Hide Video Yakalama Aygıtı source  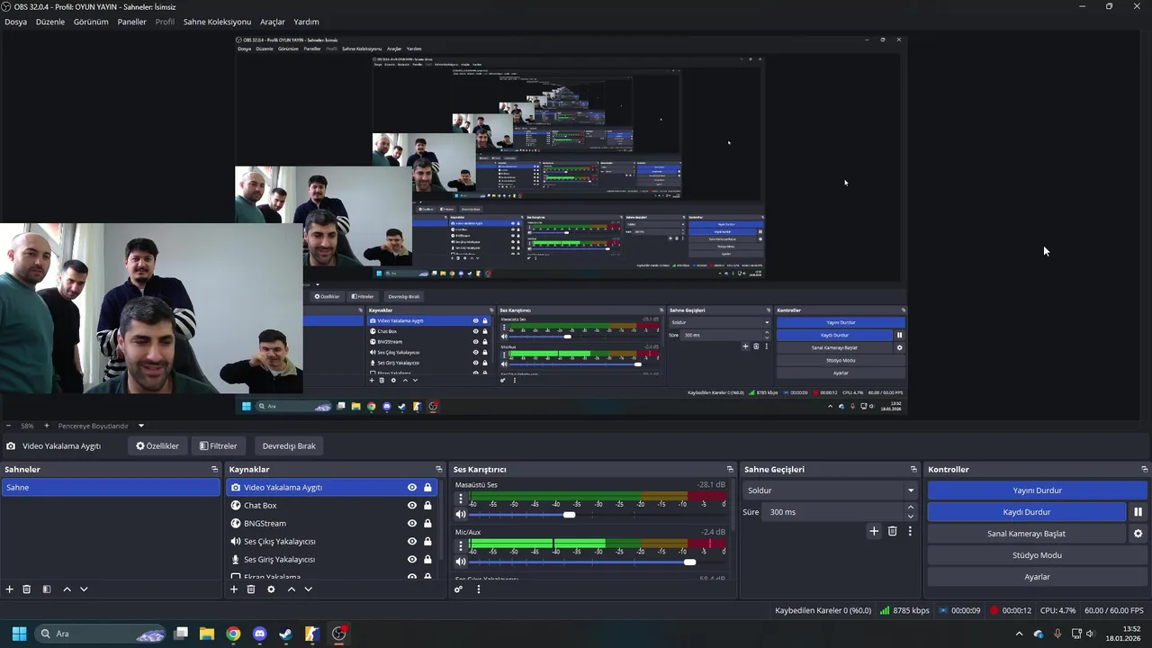pyautogui.click(x=412, y=488)
